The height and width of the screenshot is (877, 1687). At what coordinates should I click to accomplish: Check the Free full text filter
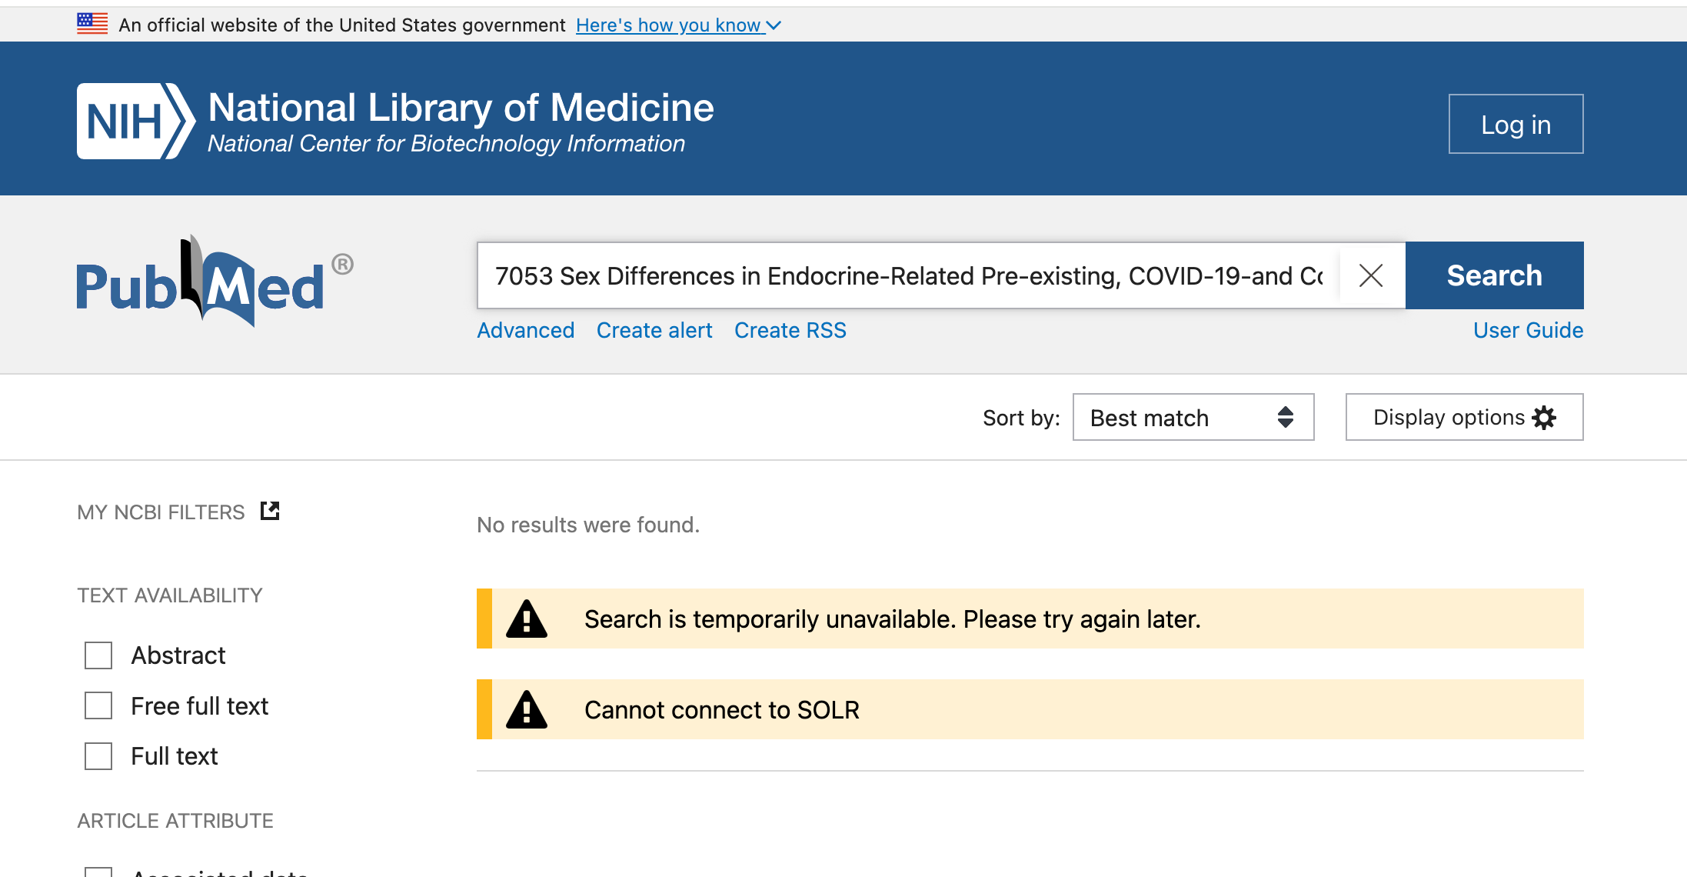pos(98,705)
